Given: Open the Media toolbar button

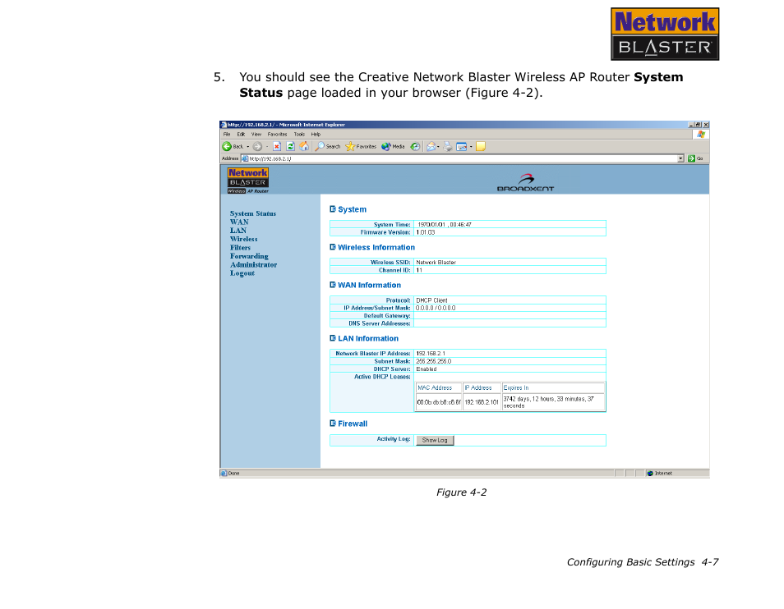Looking at the screenshot, I should (393, 146).
